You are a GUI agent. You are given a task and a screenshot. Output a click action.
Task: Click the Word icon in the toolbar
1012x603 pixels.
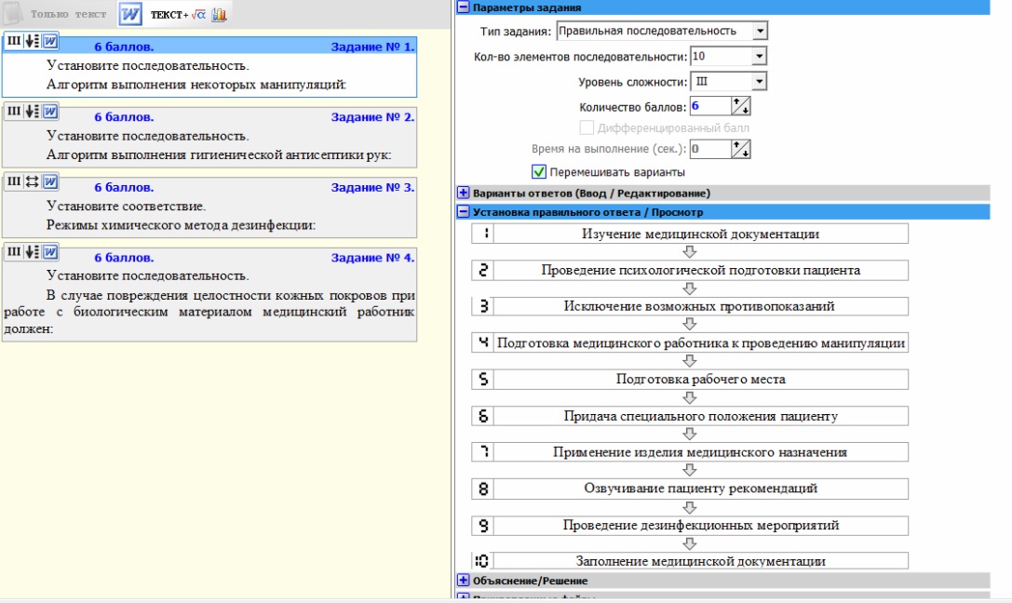[129, 14]
